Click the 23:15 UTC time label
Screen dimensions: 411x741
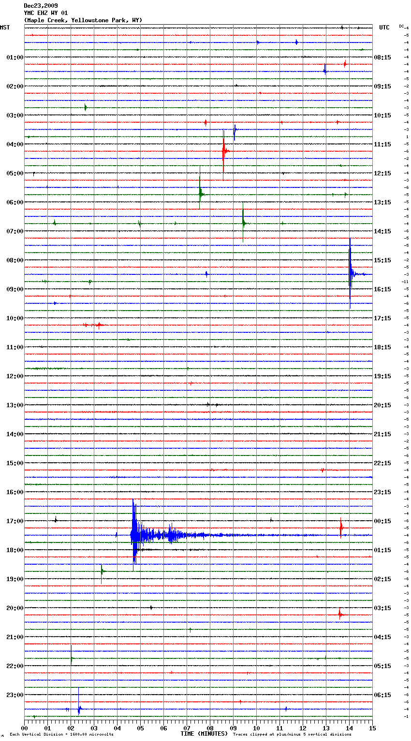(x=382, y=492)
